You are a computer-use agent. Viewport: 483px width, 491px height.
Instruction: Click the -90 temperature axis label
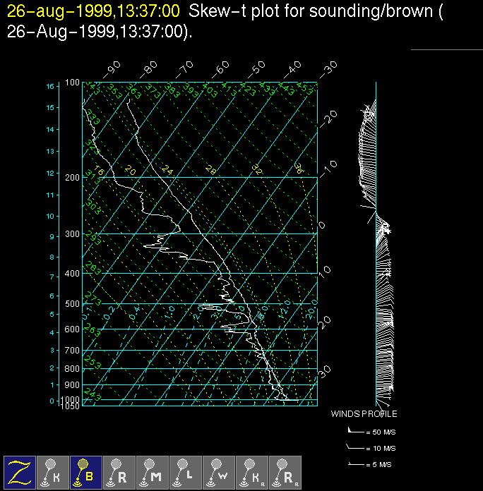coord(113,68)
